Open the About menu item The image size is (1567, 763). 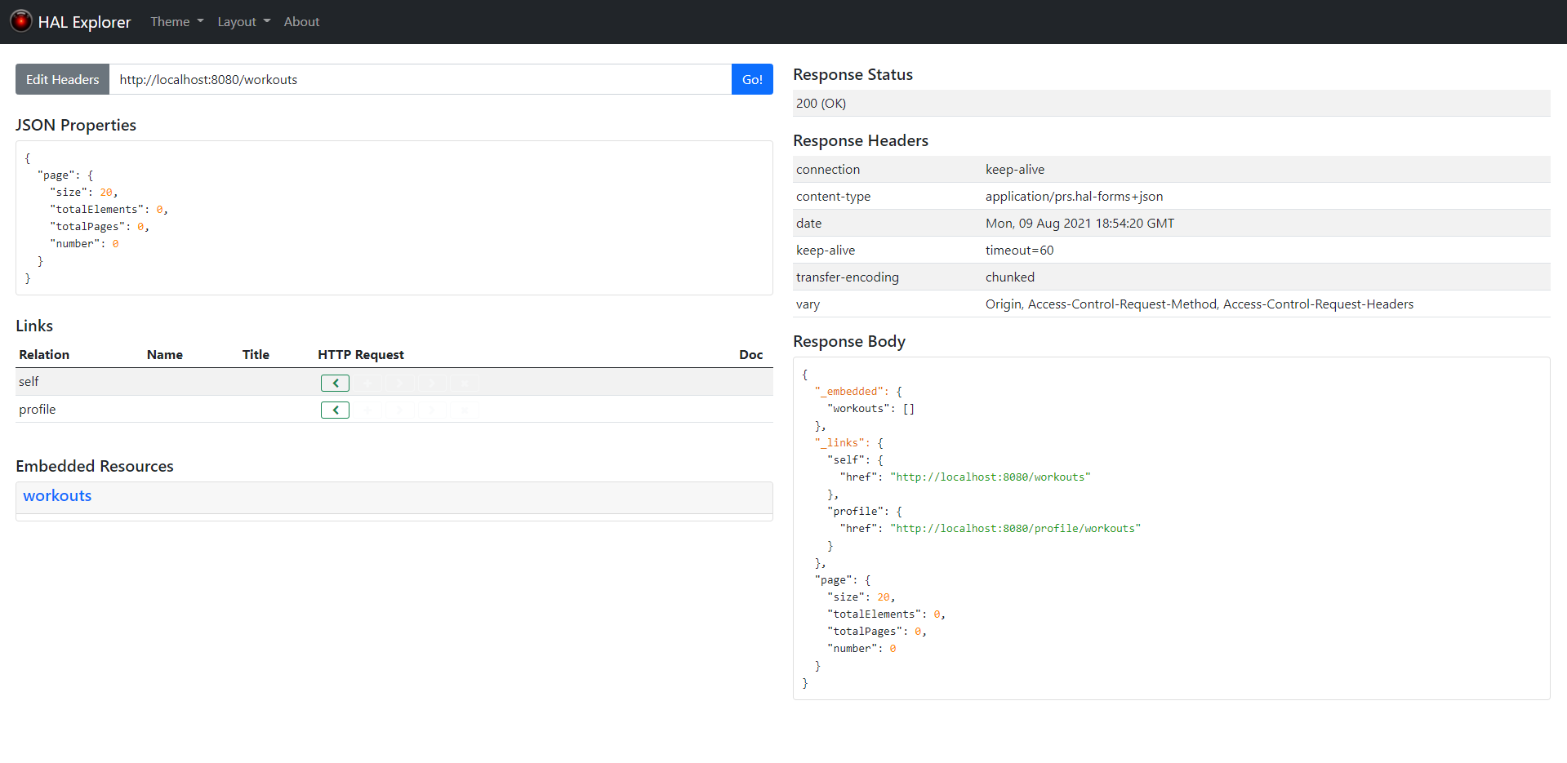[301, 22]
